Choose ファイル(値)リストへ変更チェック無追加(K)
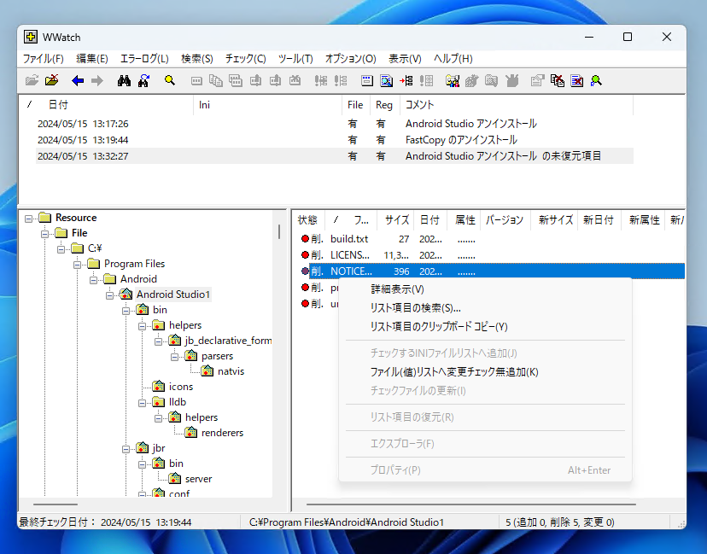 pyautogui.click(x=485, y=372)
